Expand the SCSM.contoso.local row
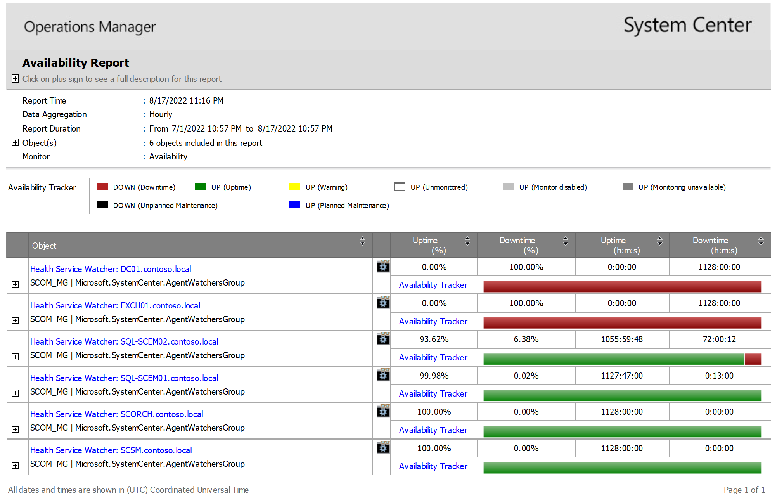 (15, 465)
